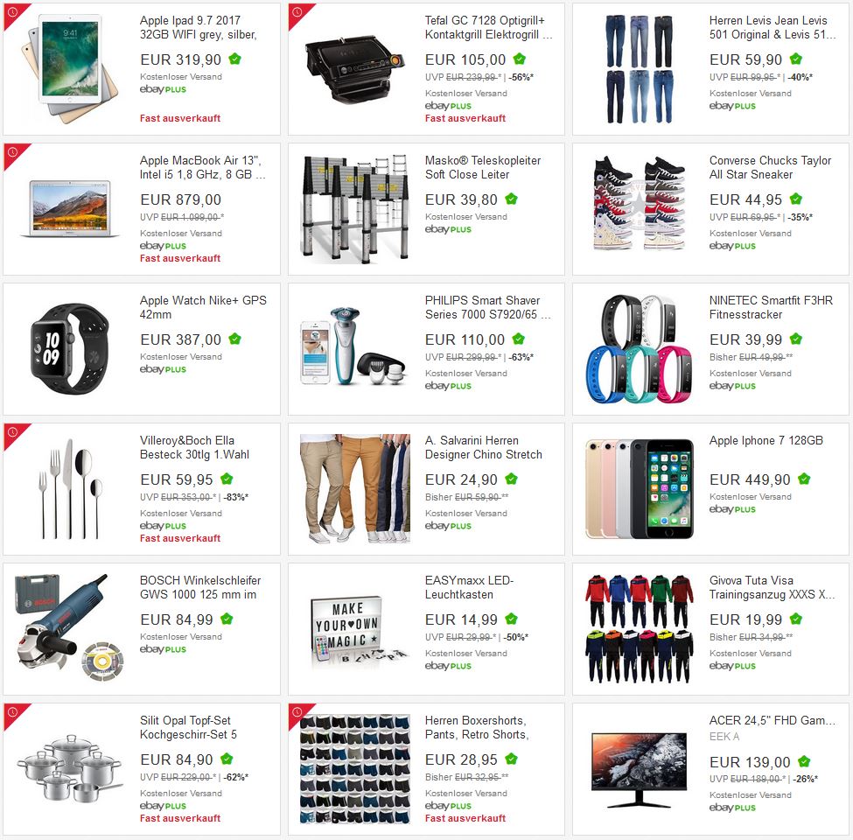Image resolution: width=853 pixels, height=840 pixels.
Task: Click the green checkmark badge next to EUR 449,90
Action: (x=804, y=479)
